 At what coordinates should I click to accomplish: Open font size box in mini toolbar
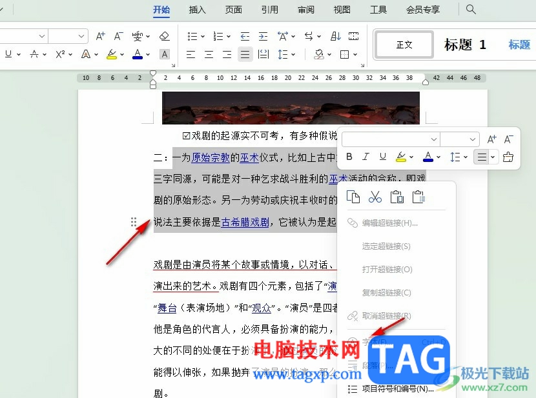(x=459, y=139)
